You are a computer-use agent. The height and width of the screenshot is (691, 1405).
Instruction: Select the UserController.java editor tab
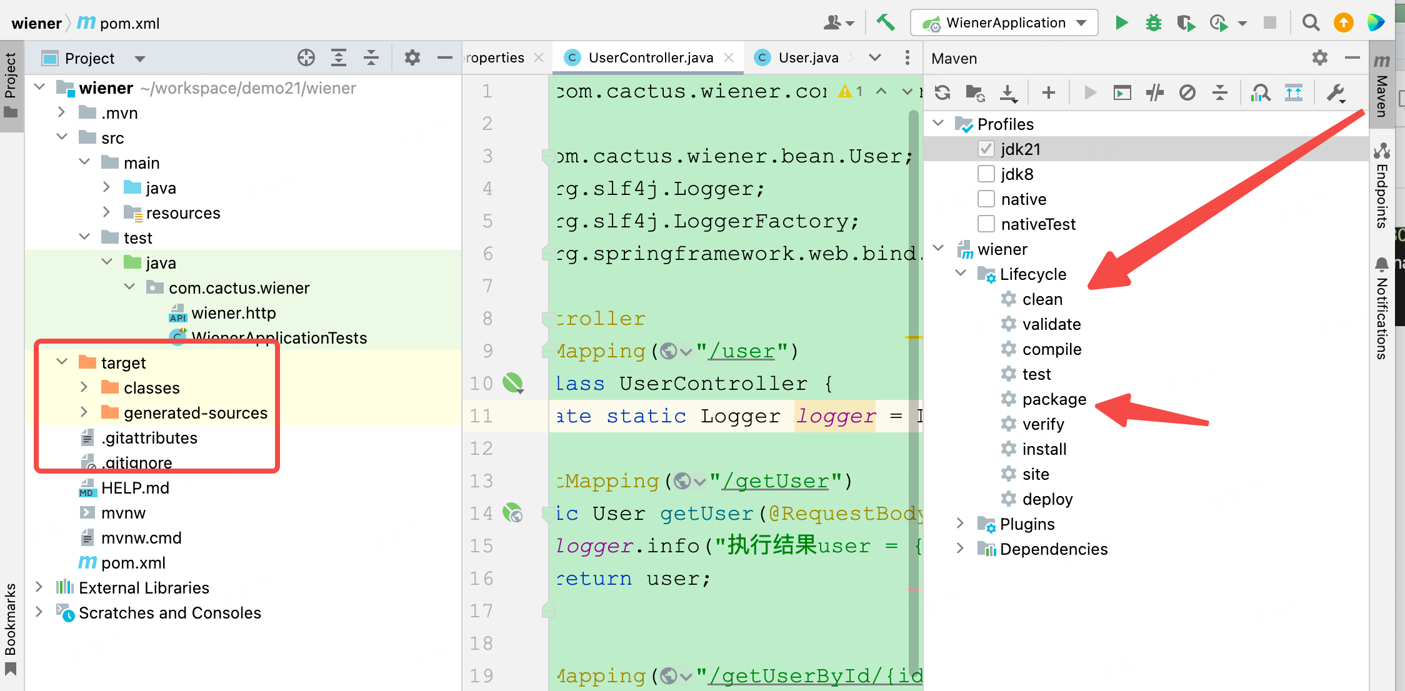coord(650,58)
